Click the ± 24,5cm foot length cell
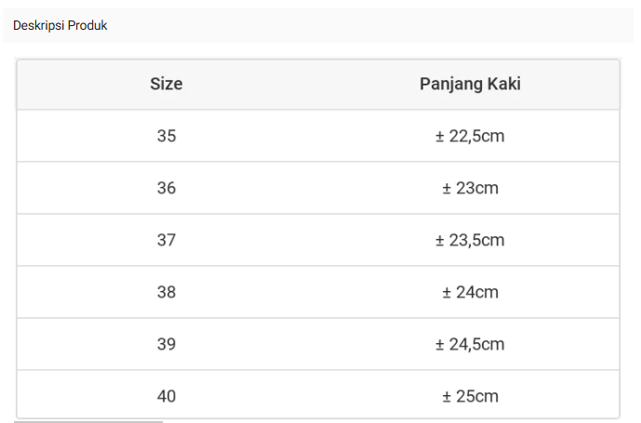 click(470, 345)
